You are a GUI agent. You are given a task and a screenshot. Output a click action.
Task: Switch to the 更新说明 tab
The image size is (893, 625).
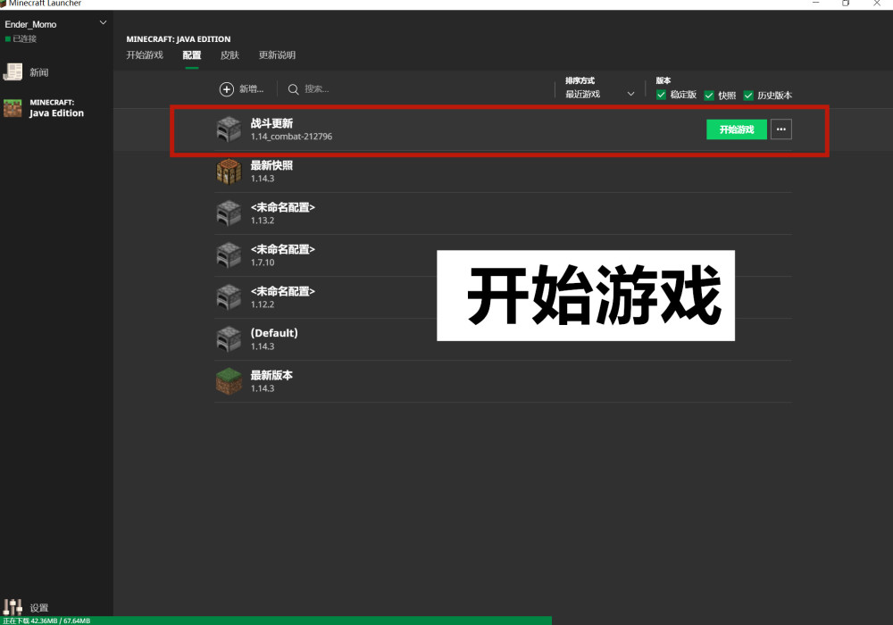277,54
